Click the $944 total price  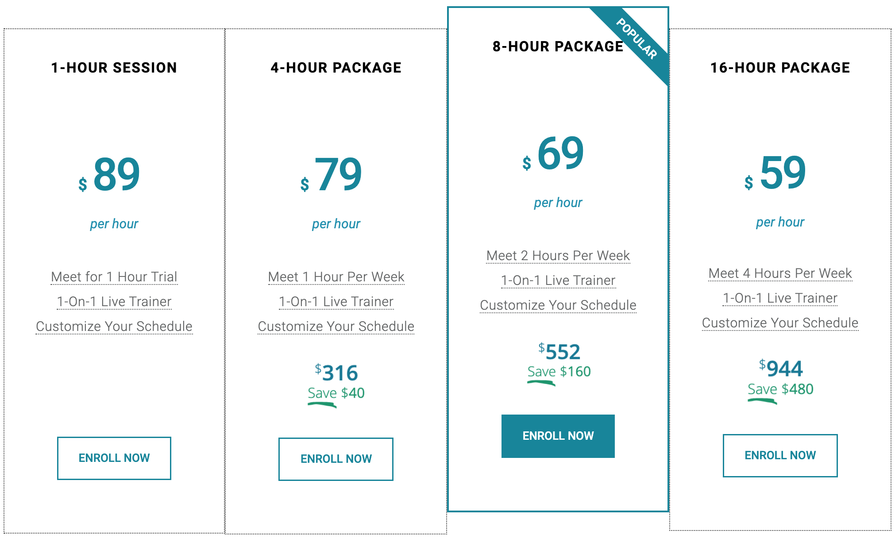pos(780,369)
